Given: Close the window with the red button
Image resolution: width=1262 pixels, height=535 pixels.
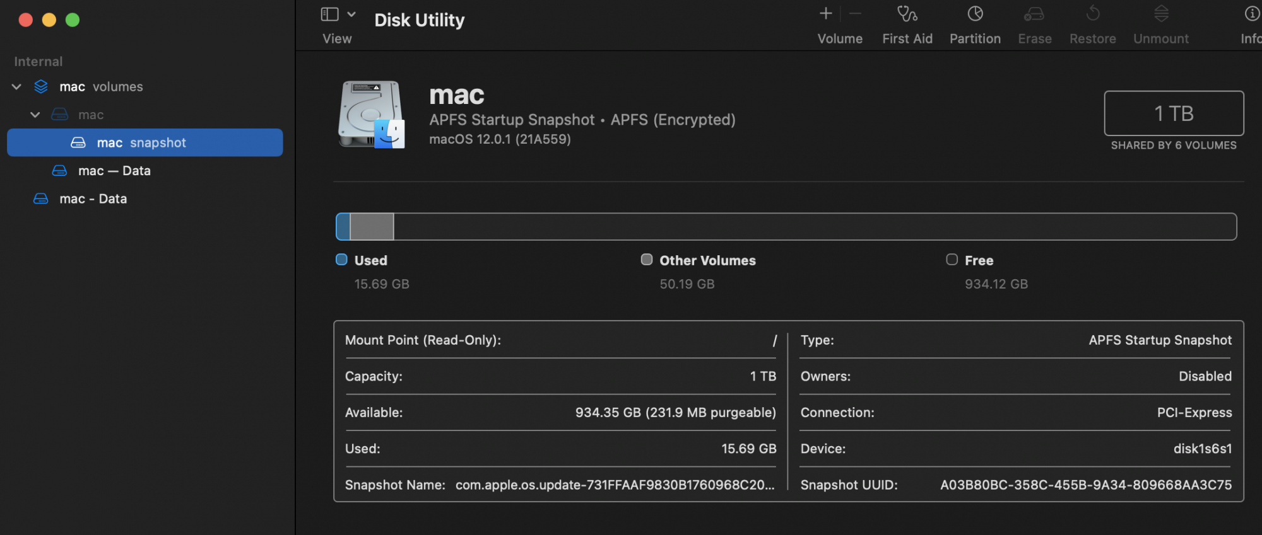Looking at the screenshot, I should point(26,20).
